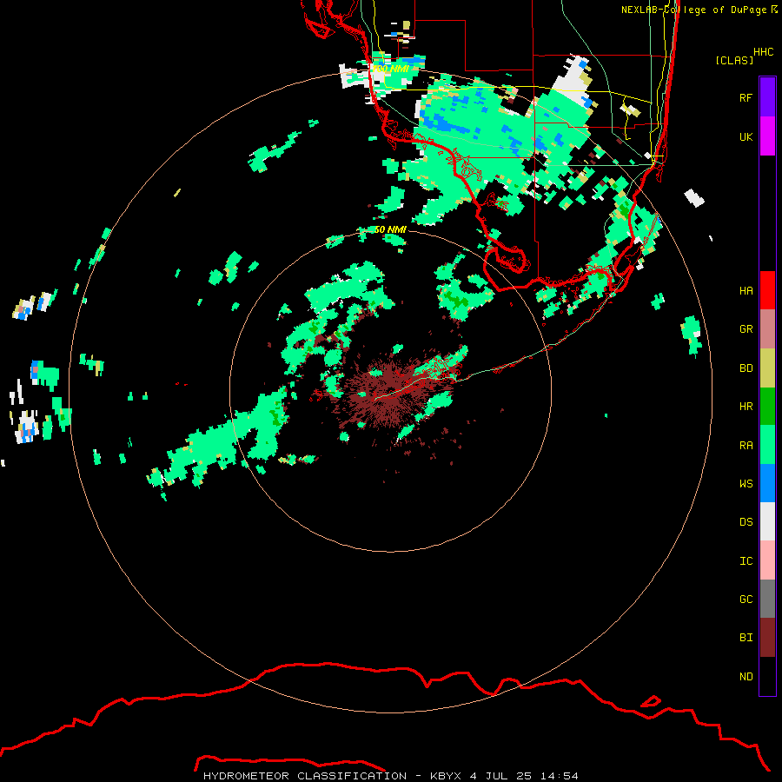
Task: Click the 50 NMI range ring label
Action: click(x=390, y=229)
